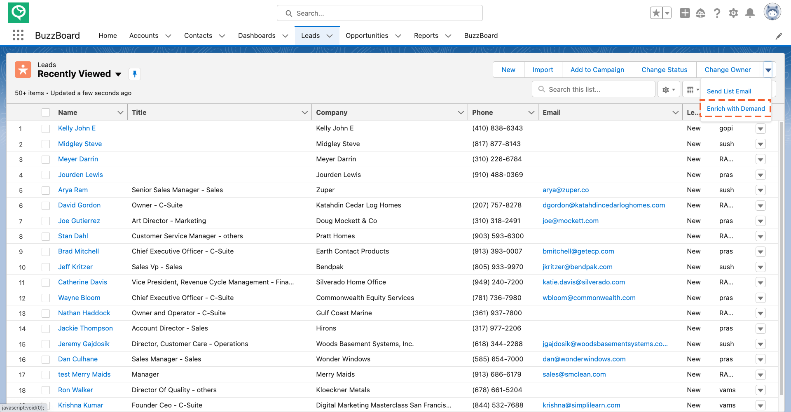
Task: Open the Notifications bell icon
Action: (x=750, y=13)
